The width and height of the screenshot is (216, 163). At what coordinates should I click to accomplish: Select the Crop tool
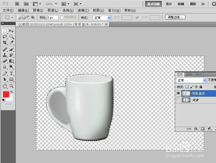(x=5, y=43)
